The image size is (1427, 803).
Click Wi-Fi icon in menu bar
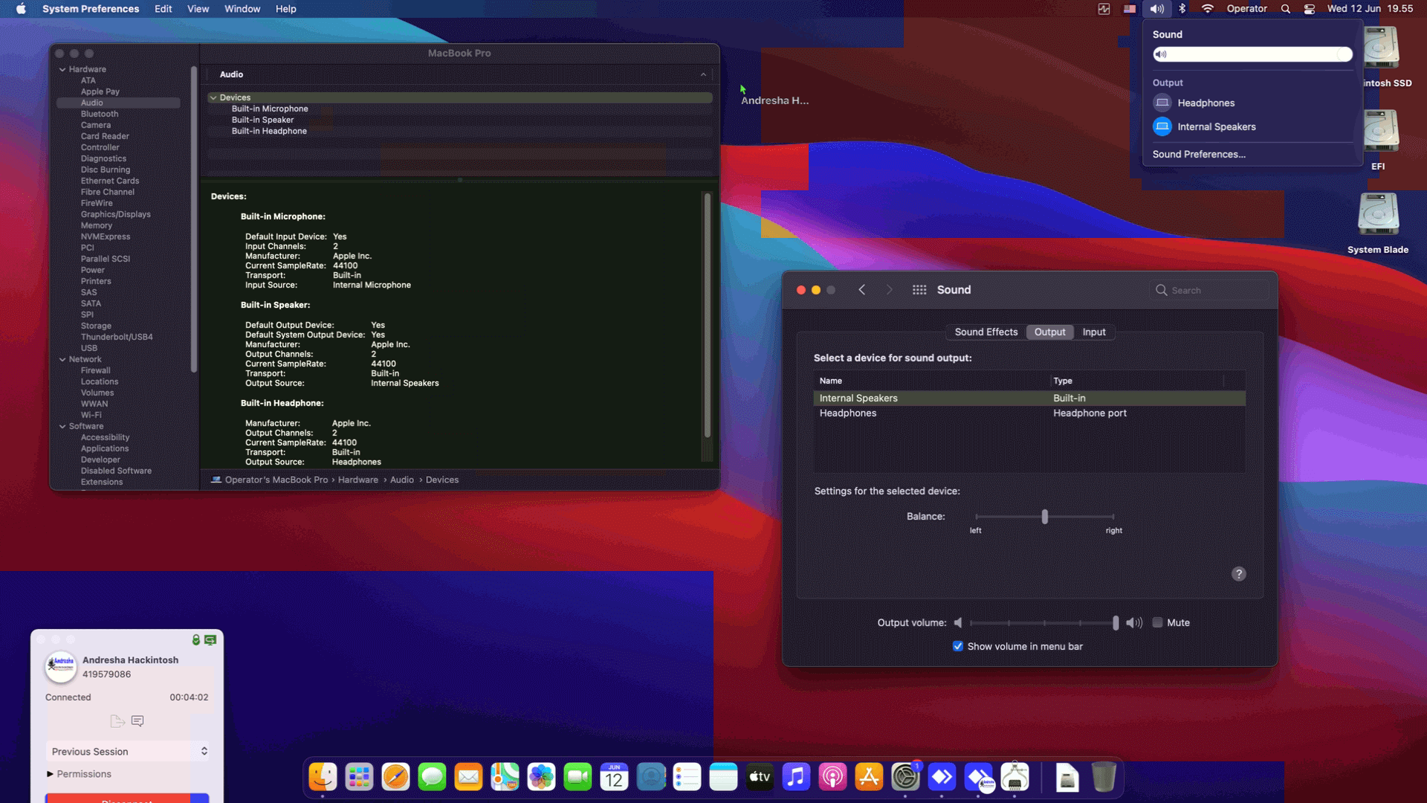pyautogui.click(x=1208, y=9)
